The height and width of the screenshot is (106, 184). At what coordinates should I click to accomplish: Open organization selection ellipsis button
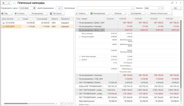133,8
